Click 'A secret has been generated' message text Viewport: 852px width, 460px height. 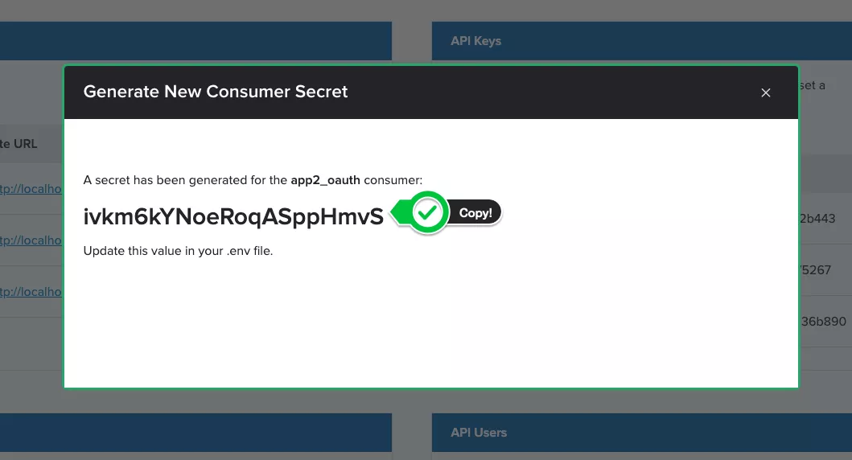tap(185, 180)
